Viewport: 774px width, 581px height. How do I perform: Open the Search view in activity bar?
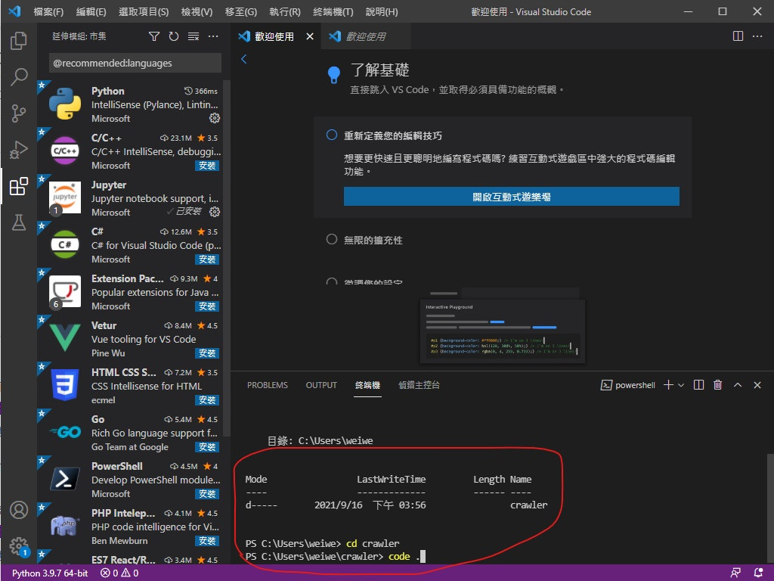(x=19, y=76)
